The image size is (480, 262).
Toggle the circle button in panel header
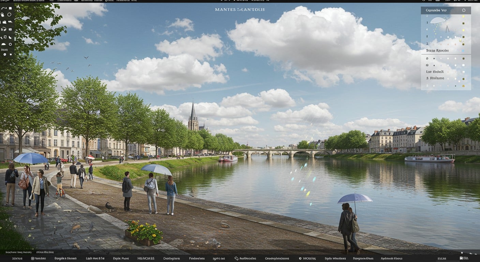click(x=464, y=10)
